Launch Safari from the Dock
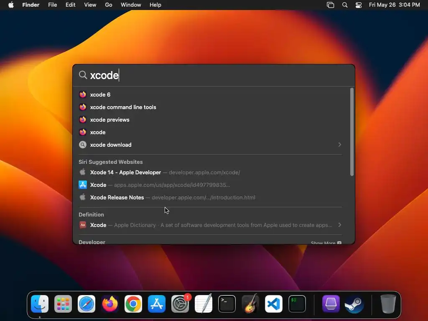 click(87, 304)
